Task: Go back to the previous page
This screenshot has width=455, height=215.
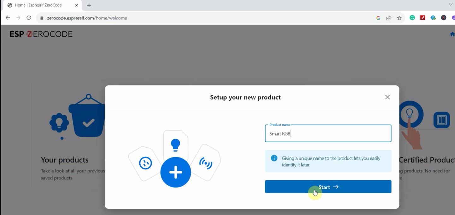Action: click(8, 18)
